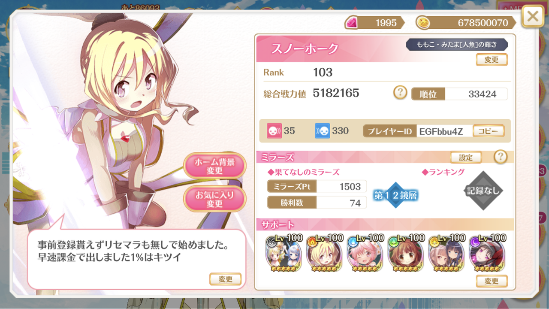Screen dimensions: 549x309
Task: Change title via 変更 under ももこ・みたま
Action: [492, 60]
